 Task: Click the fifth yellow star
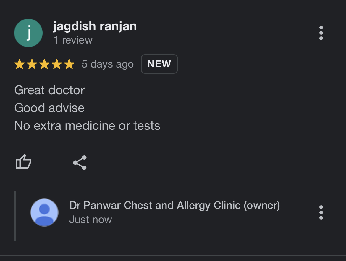point(69,64)
